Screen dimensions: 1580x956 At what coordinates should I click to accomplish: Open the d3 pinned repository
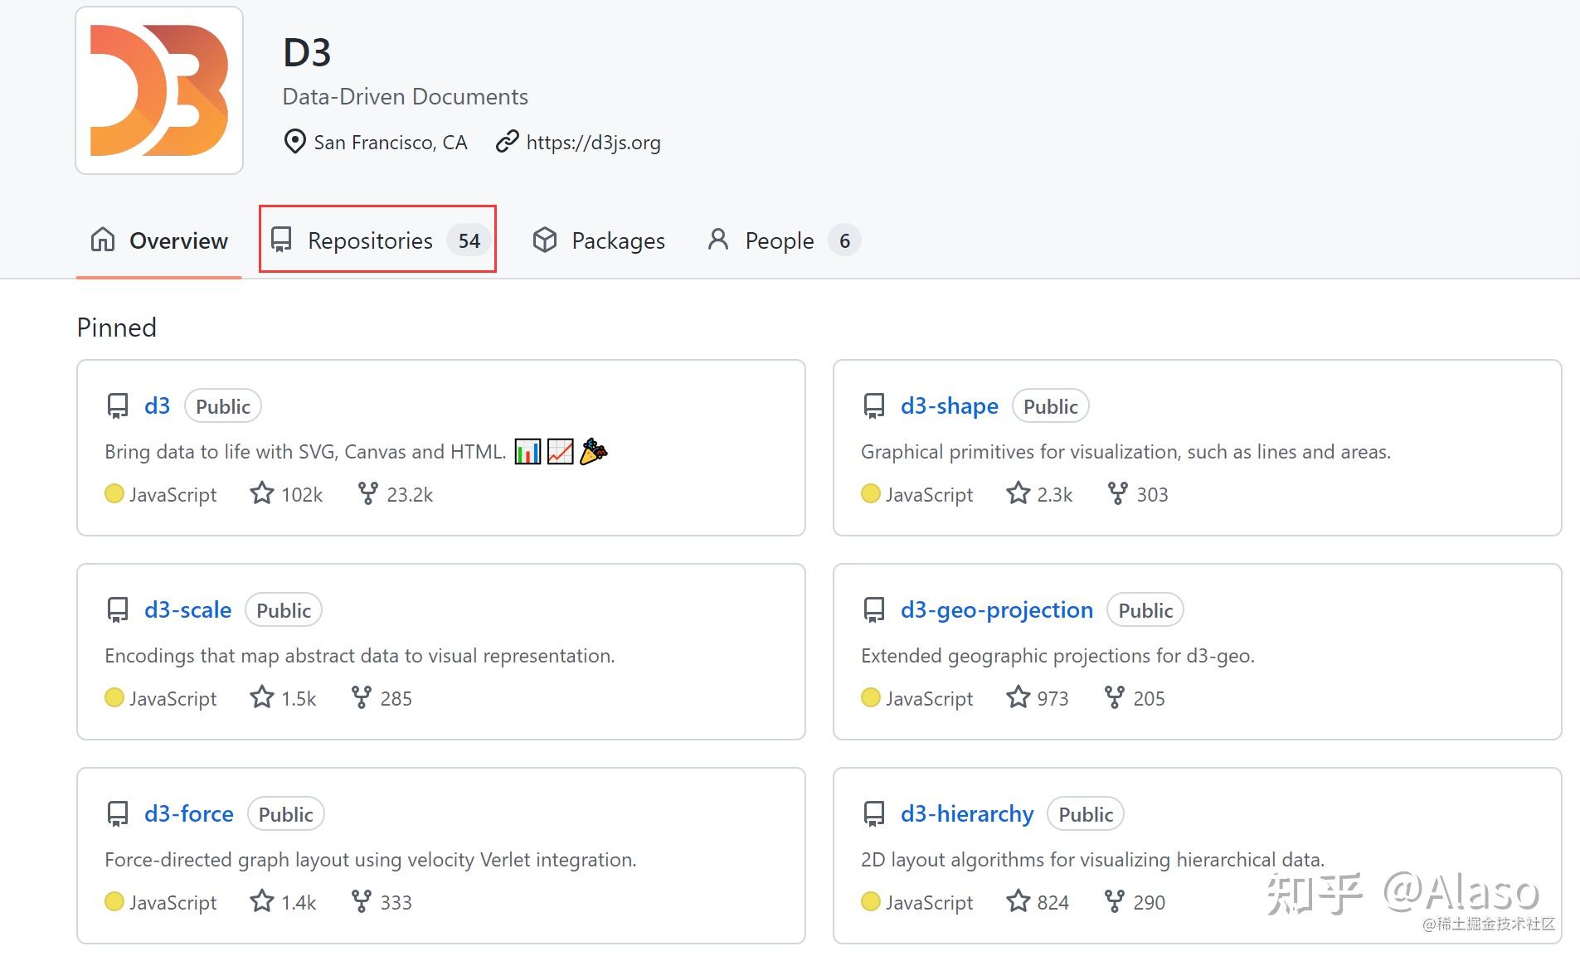[157, 405]
